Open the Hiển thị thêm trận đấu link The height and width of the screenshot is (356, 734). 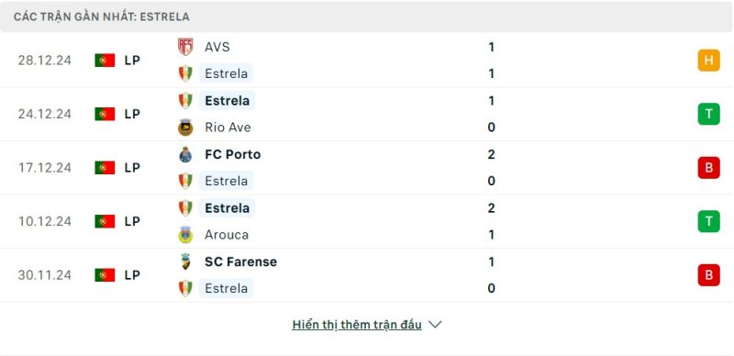[x=357, y=325]
